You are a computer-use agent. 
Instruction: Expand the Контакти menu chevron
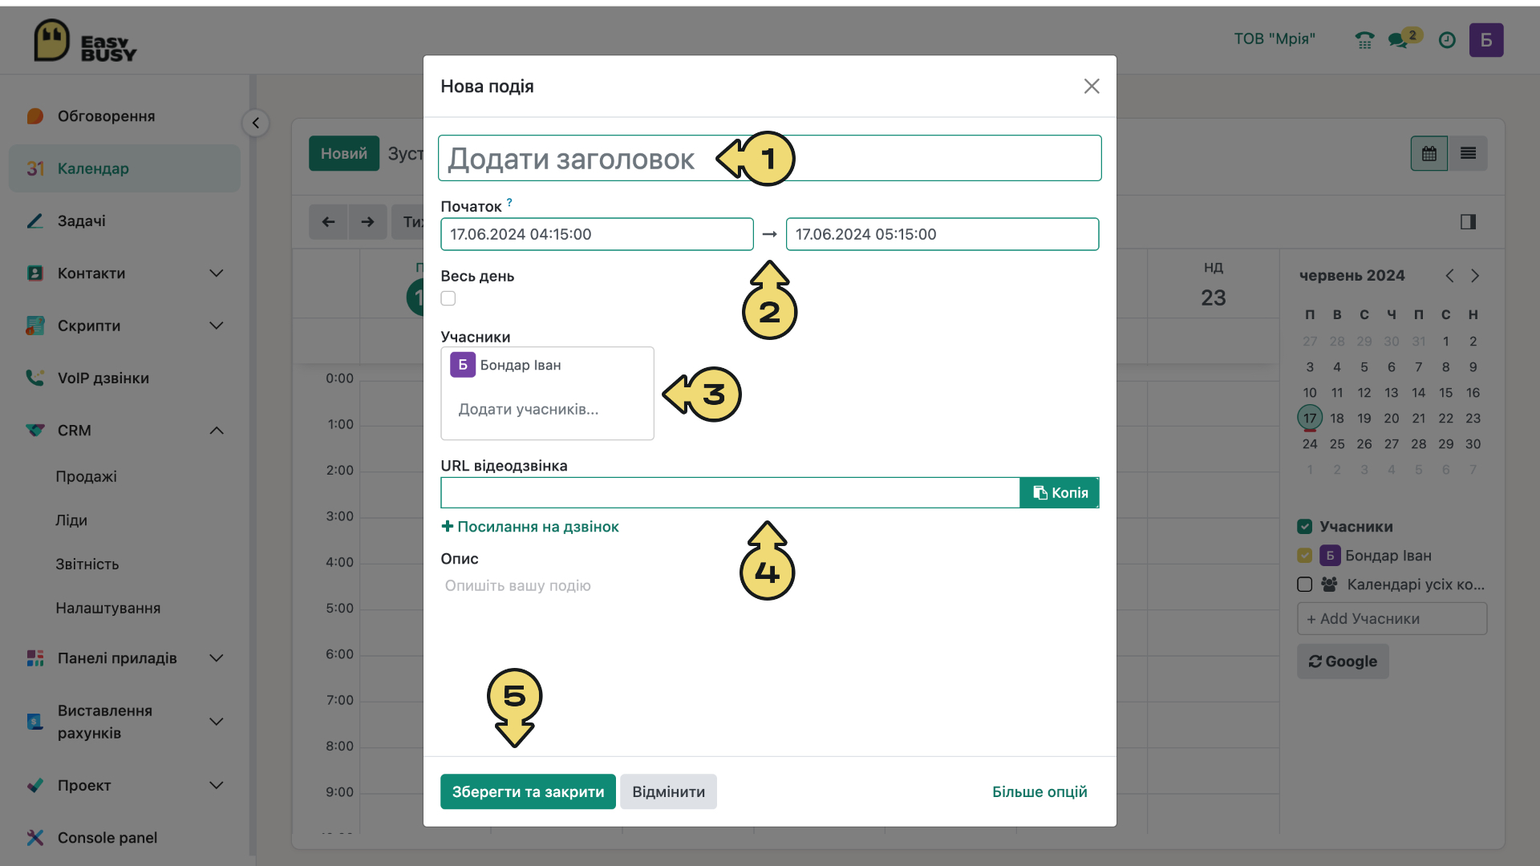[217, 273]
